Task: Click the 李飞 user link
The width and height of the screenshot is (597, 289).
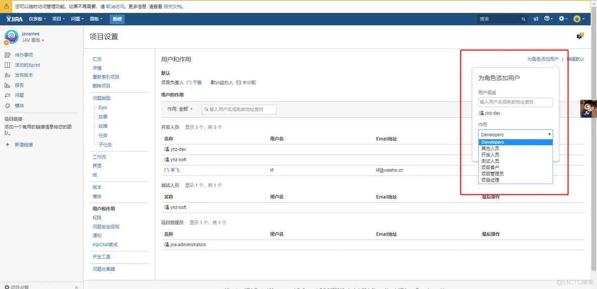Action: (x=175, y=170)
